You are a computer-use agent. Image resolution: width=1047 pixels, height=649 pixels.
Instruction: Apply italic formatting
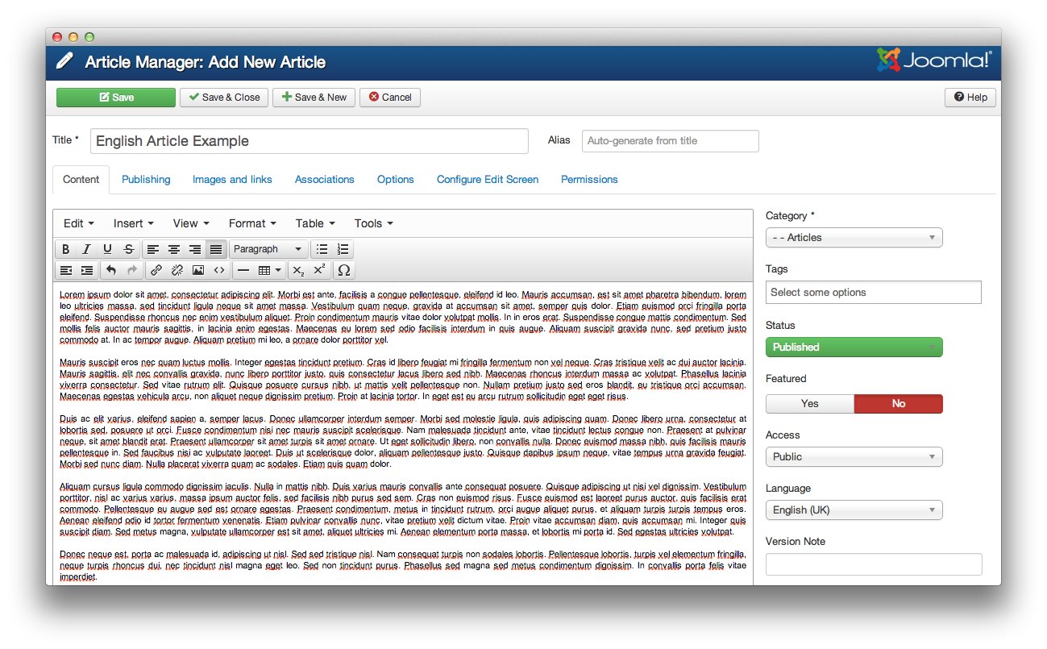(x=86, y=249)
